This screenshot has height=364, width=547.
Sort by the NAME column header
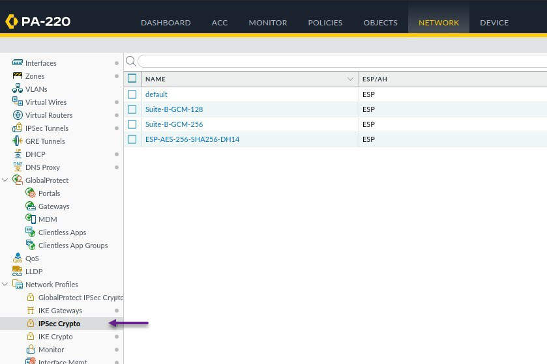(x=250, y=79)
